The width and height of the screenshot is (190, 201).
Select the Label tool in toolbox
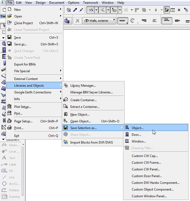click(9, 164)
